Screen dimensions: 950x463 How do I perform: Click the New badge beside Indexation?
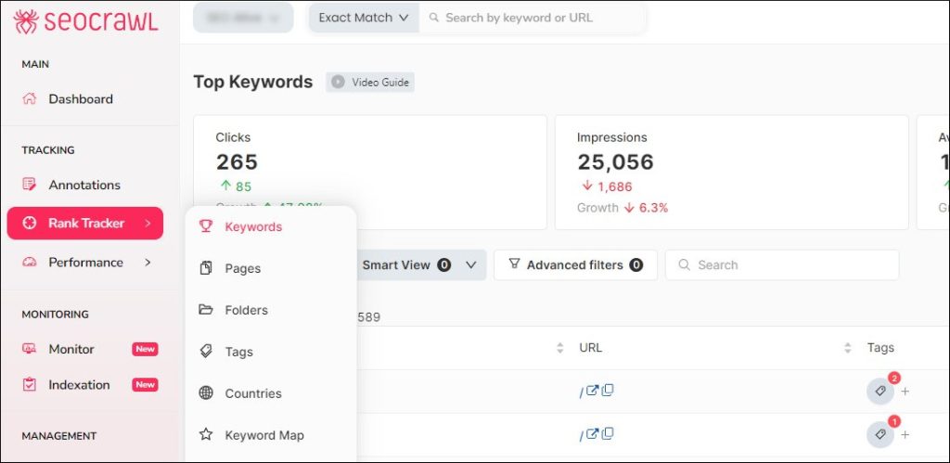[145, 384]
